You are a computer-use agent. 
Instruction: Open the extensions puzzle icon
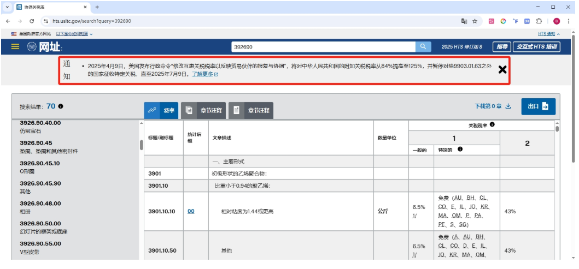pyautogui.click(x=539, y=21)
